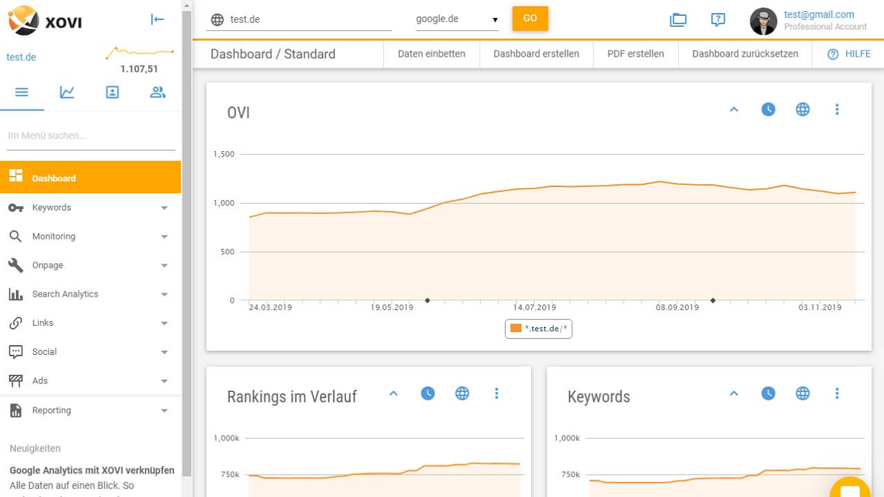Viewport: 884px width, 497px height.
Task: Collapse the Rankings im Verlauf widget
Action: [x=394, y=393]
